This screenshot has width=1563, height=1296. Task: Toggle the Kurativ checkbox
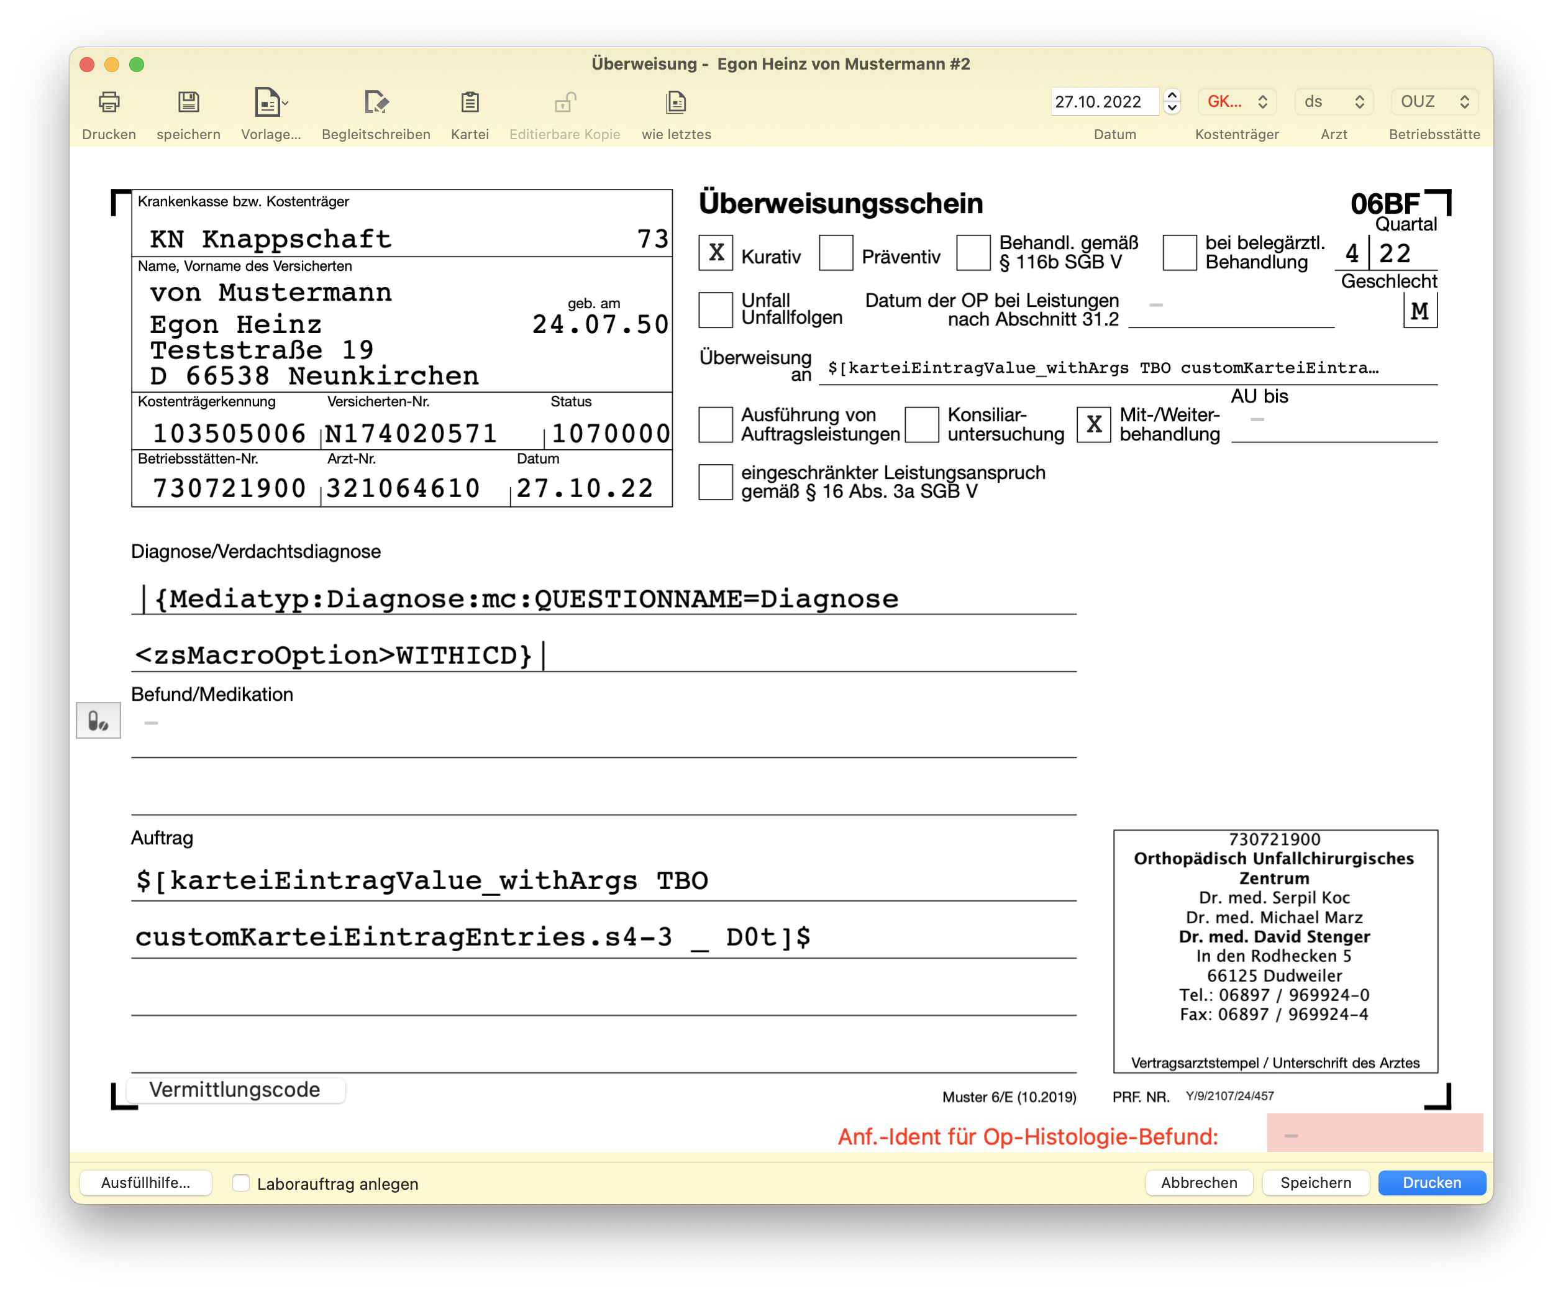pos(715,253)
